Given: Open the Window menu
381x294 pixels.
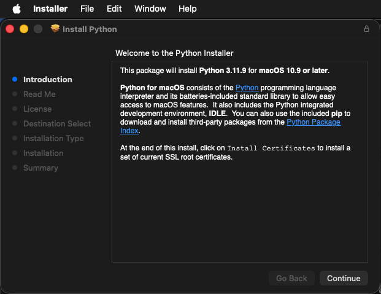Looking at the screenshot, I should (x=150, y=9).
